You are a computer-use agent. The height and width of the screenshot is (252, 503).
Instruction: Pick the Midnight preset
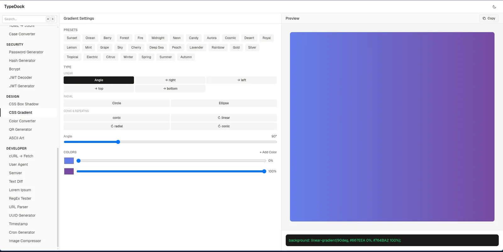pos(158,38)
